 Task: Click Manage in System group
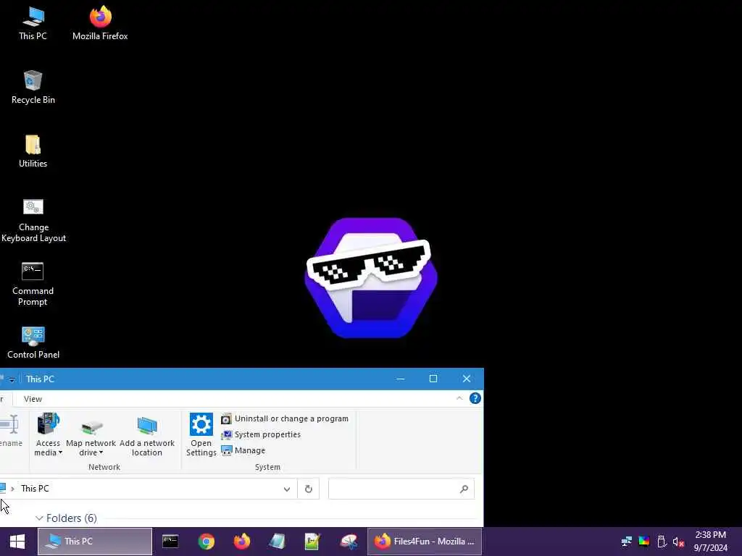pyautogui.click(x=243, y=450)
